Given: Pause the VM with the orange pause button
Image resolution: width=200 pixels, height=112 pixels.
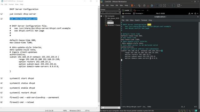Looking at the screenshot, I should (132, 6).
